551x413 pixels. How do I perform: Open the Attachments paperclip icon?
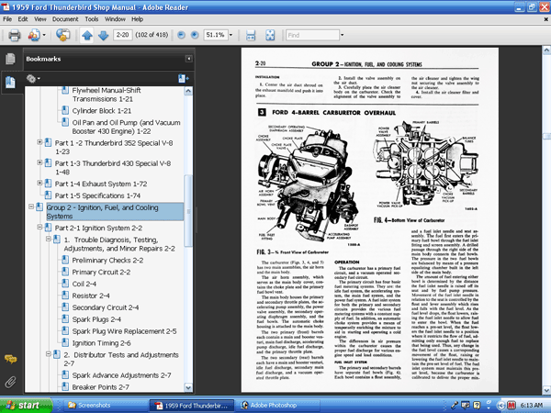tap(10, 382)
